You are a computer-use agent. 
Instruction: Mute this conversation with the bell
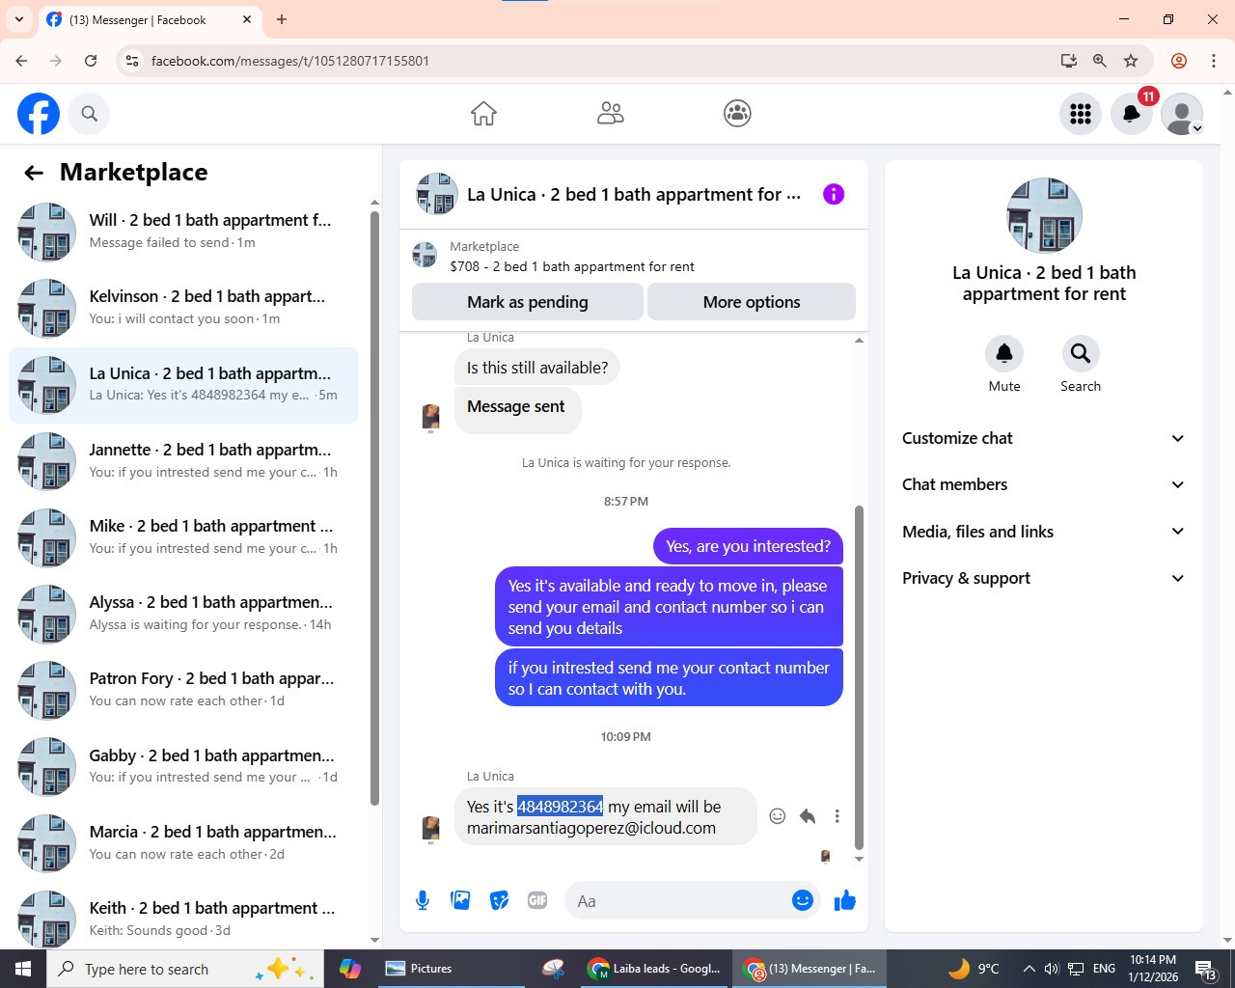1004,354
